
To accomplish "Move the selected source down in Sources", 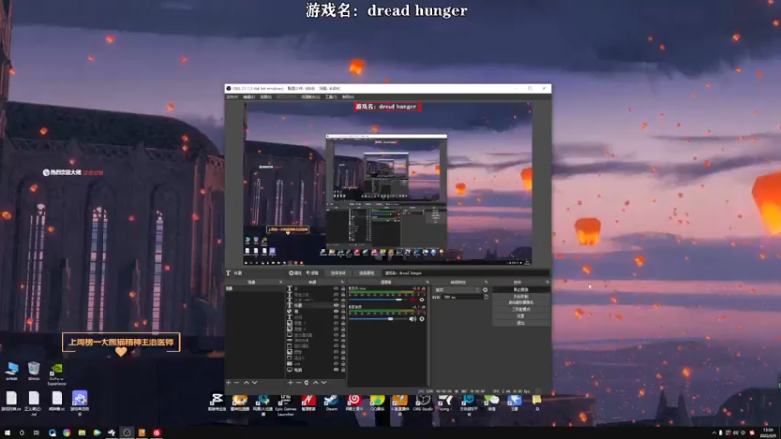I will (324, 382).
